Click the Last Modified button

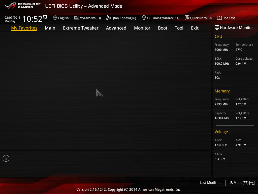(210, 183)
